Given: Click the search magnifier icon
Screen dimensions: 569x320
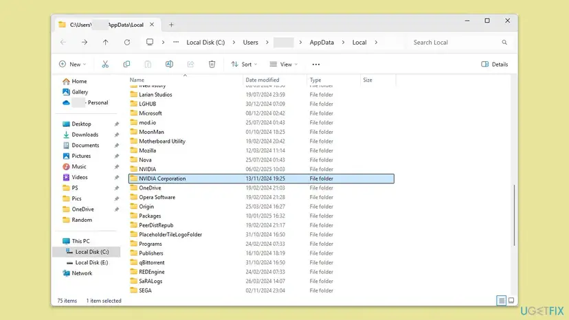Looking at the screenshot, I should [504, 42].
